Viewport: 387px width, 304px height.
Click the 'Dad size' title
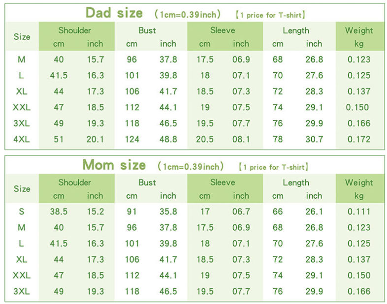click(x=114, y=13)
